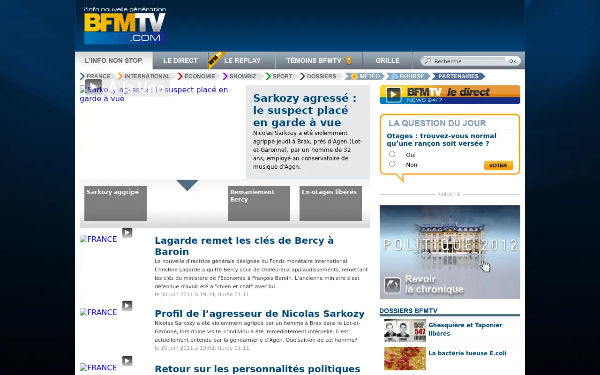Select the Non radio button

[392, 164]
